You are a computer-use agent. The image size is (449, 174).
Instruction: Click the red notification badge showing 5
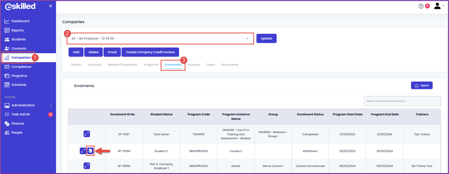(427, 5)
